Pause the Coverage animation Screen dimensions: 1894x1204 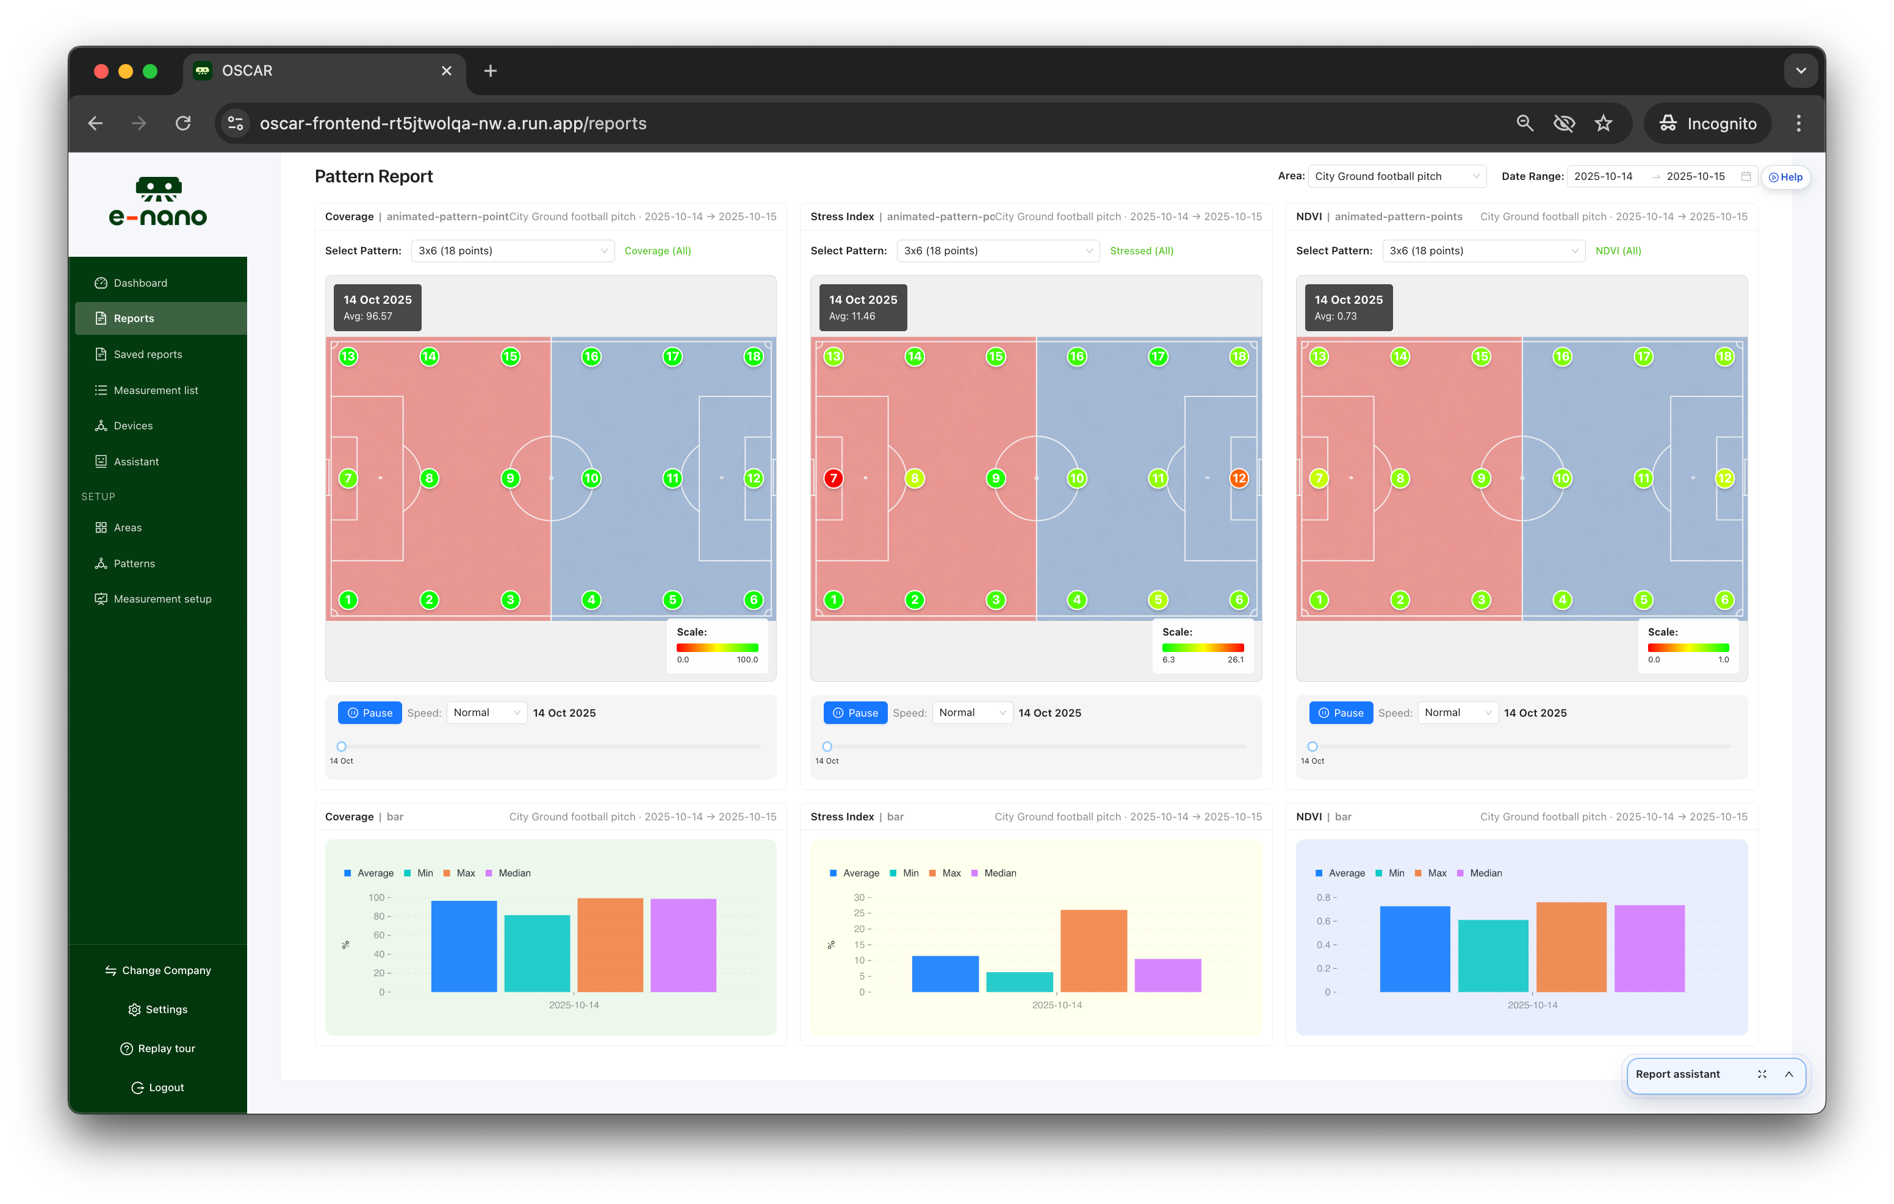[370, 713]
